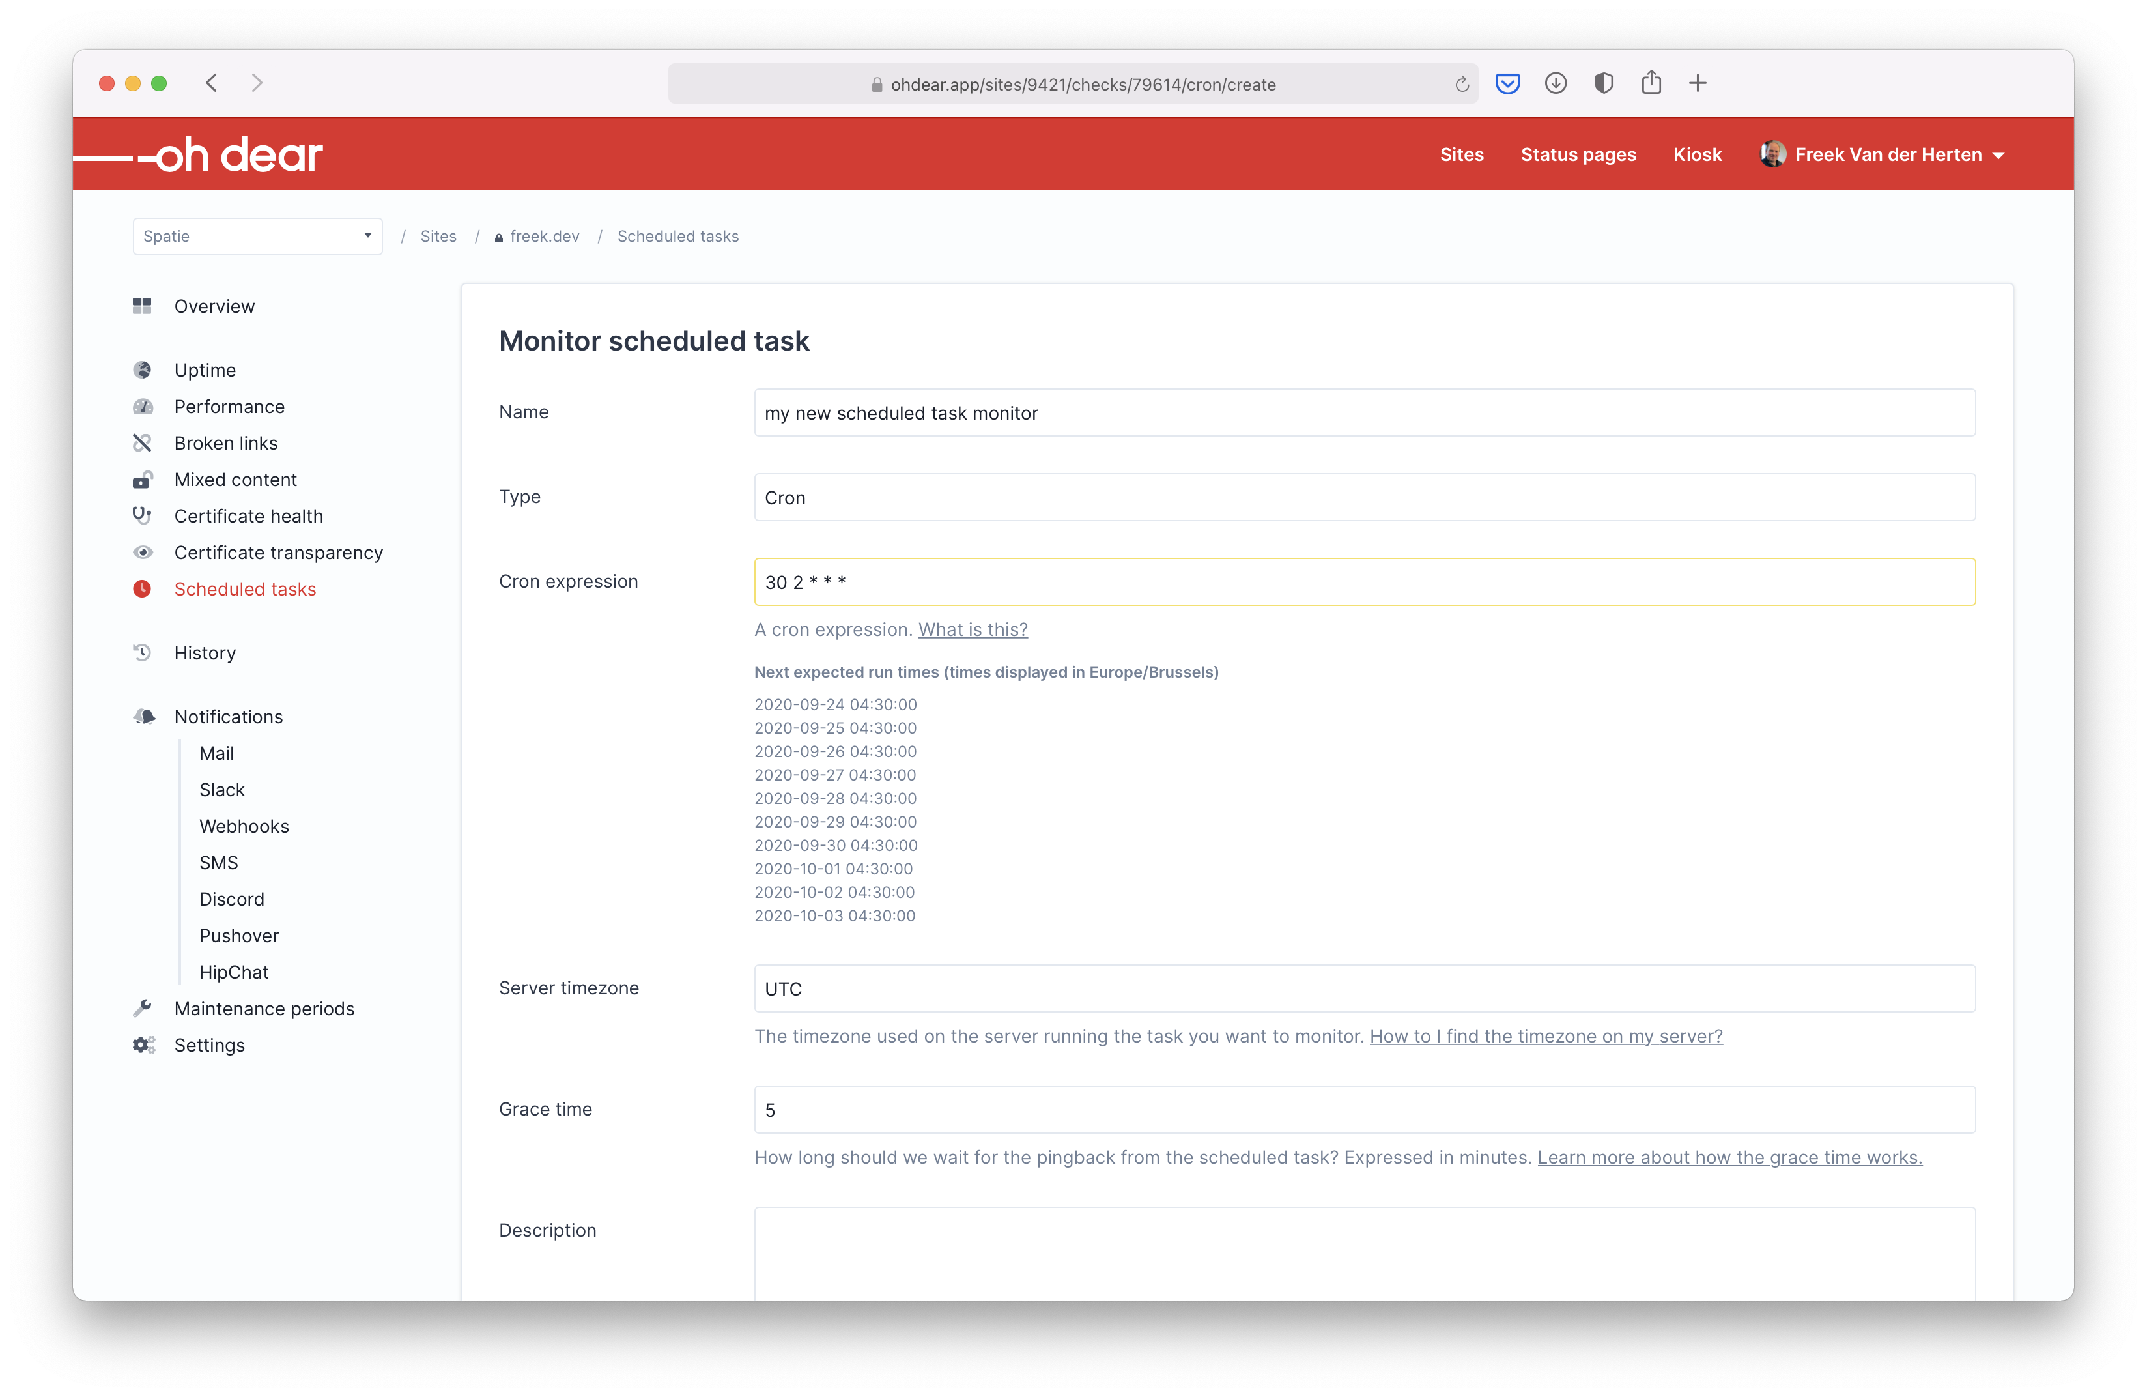Go back with browser back arrow
The height and width of the screenshot is (1397, 2147).
point(211,83)
